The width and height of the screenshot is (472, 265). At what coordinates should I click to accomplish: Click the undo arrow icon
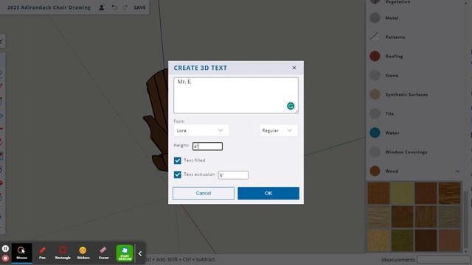pos(114,7)
